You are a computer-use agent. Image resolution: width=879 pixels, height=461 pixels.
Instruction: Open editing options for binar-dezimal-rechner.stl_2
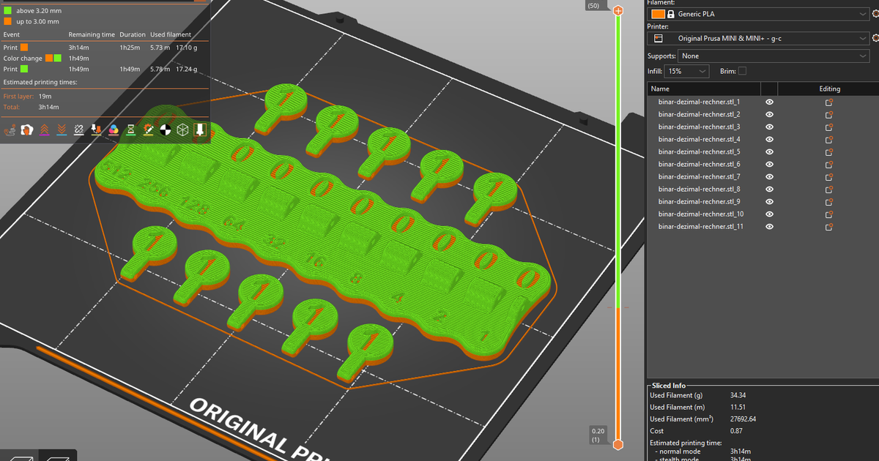pyautogui.click(x=828, y=114)
